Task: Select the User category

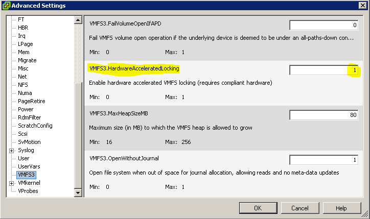Action: [24, 158]
